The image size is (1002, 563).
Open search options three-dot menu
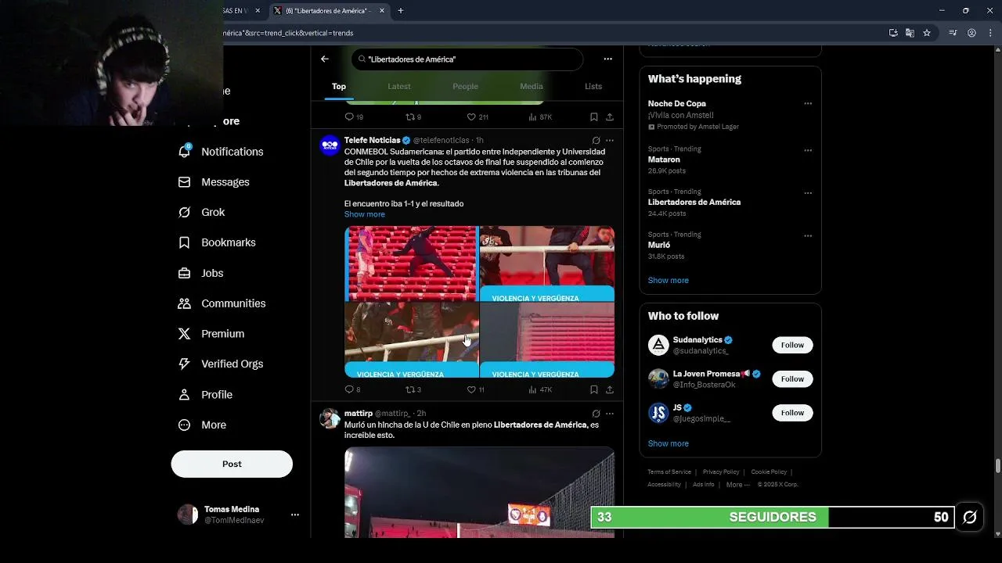(x=607, y=59)
